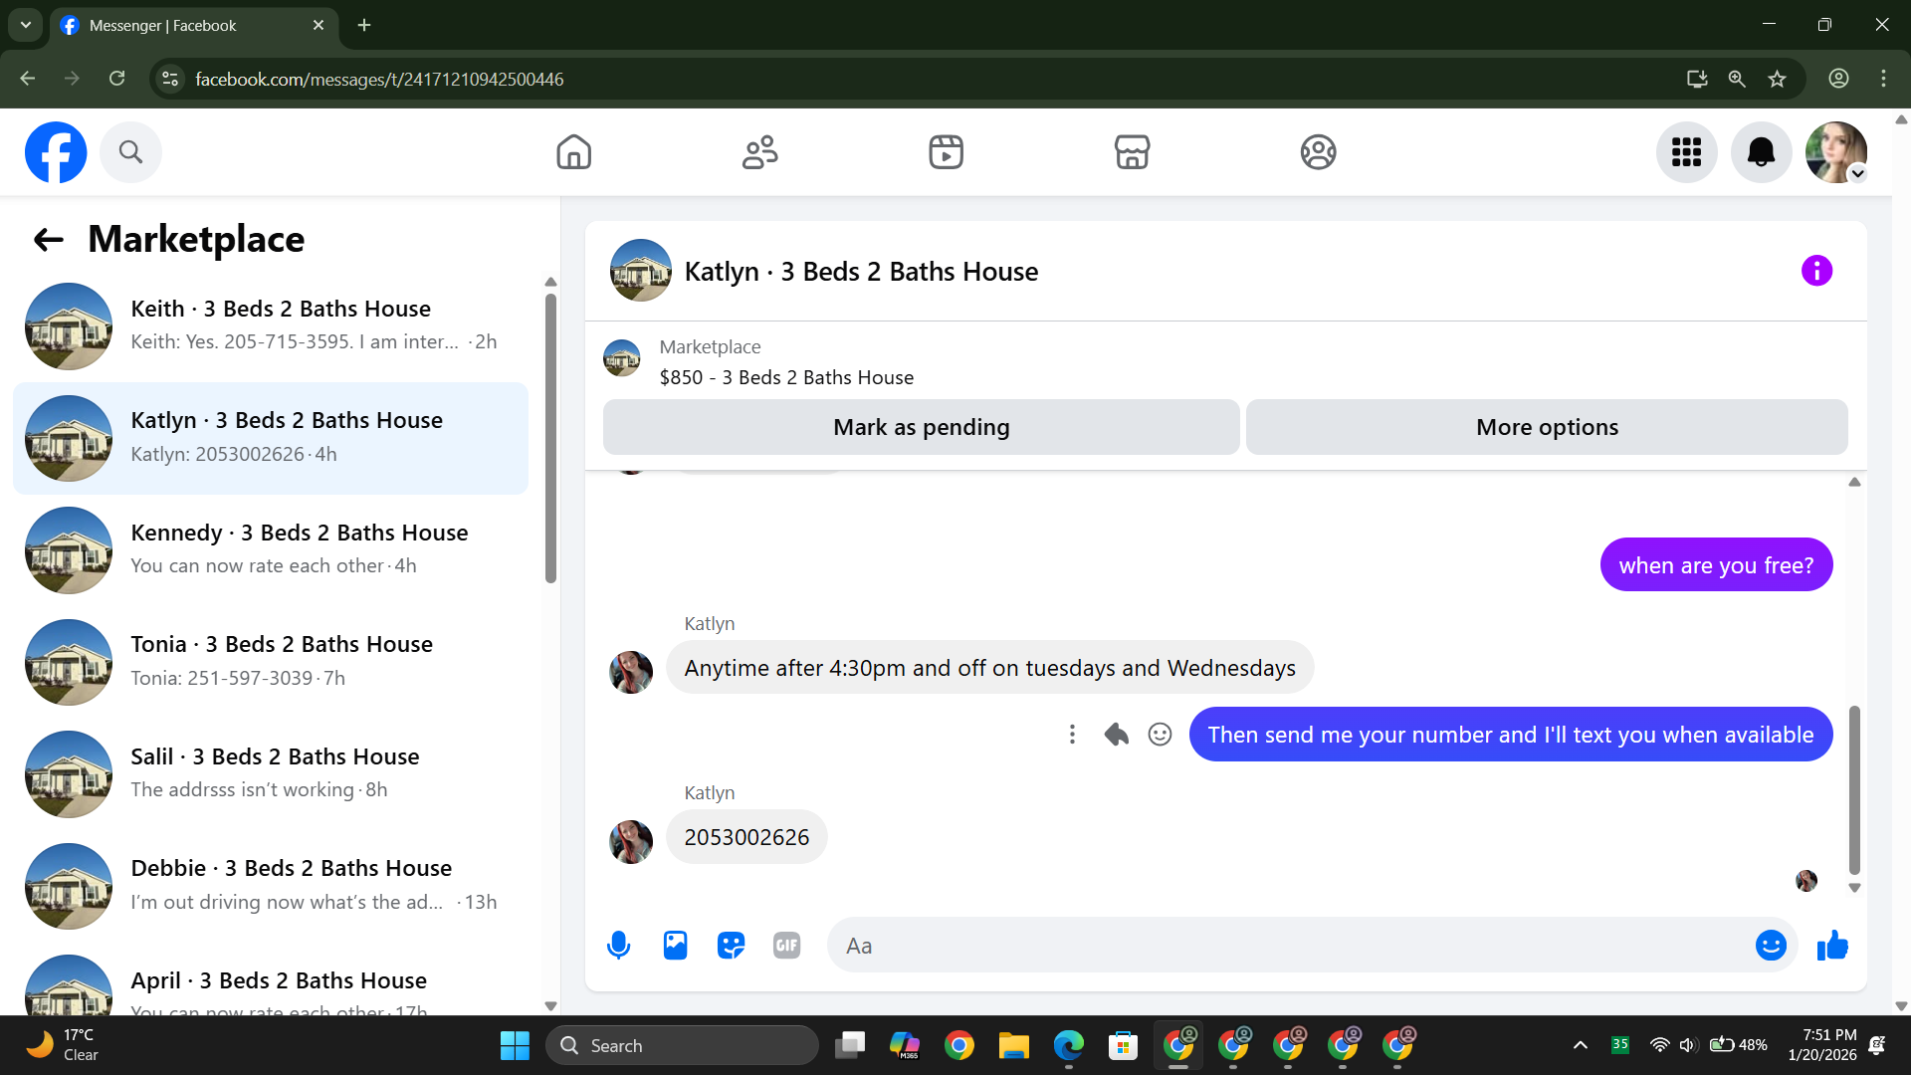Click Mark as pending button

pyautogui.click(x=921, y=427)
